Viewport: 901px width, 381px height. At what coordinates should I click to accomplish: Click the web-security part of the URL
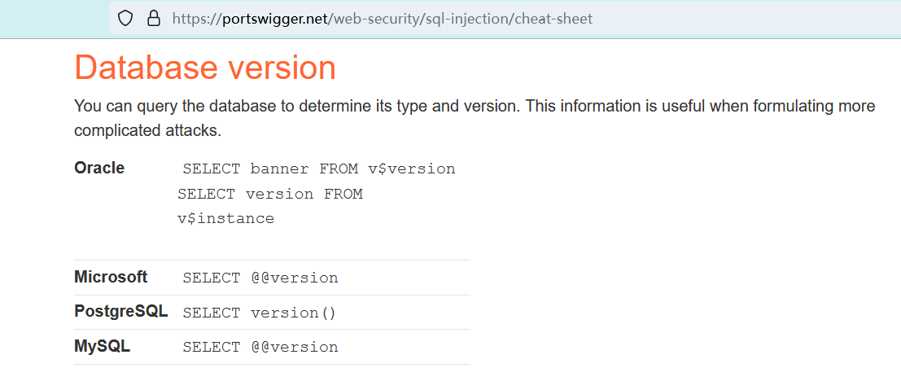point(374,19)
